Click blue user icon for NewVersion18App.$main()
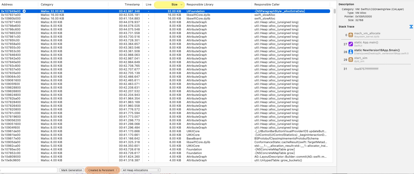The image size is (414, 174). pyautogui.click(x=351, y=52)
